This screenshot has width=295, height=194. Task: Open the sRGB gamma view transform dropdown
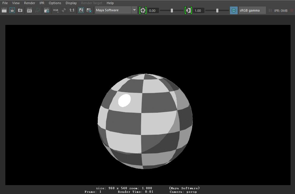pos(252,10)
